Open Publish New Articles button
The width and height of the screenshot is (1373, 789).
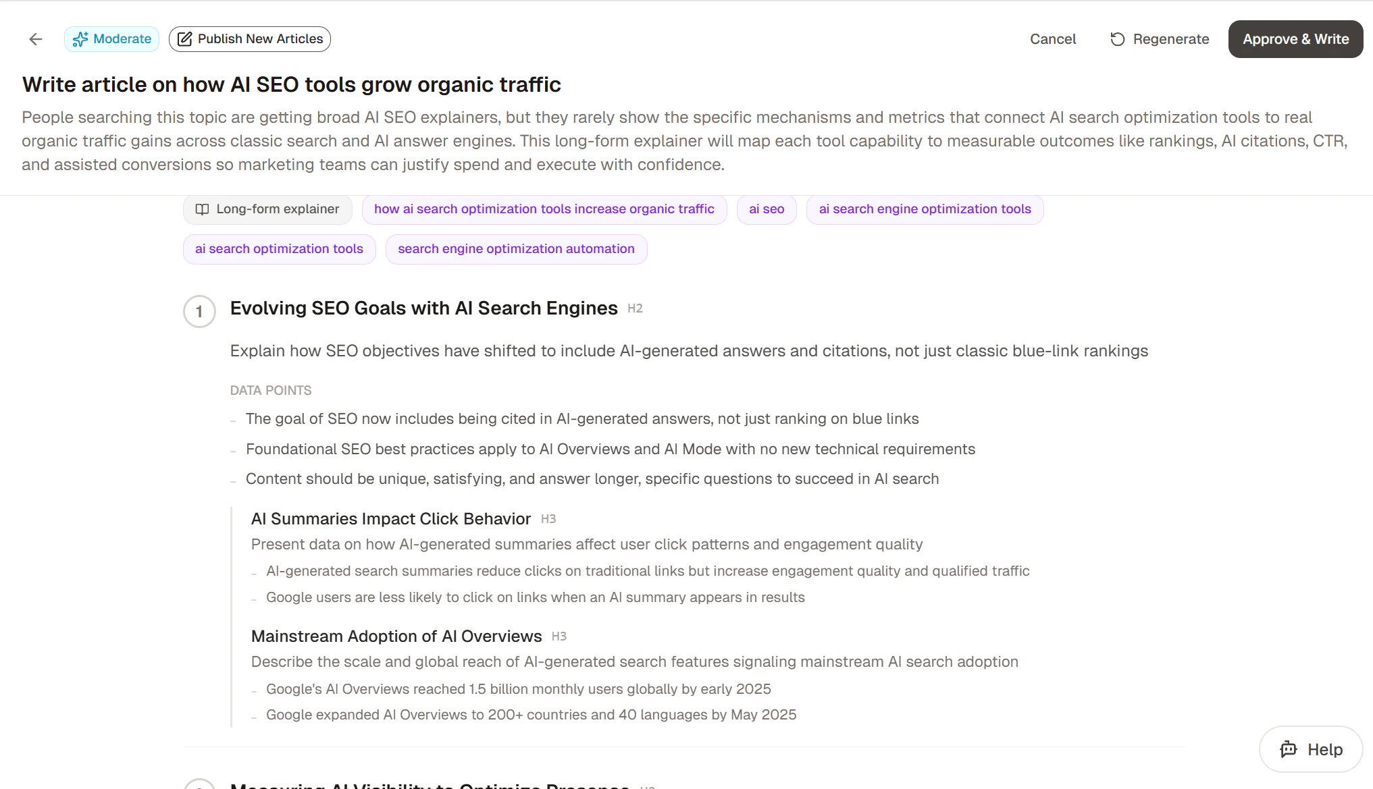tap(250, 39)
